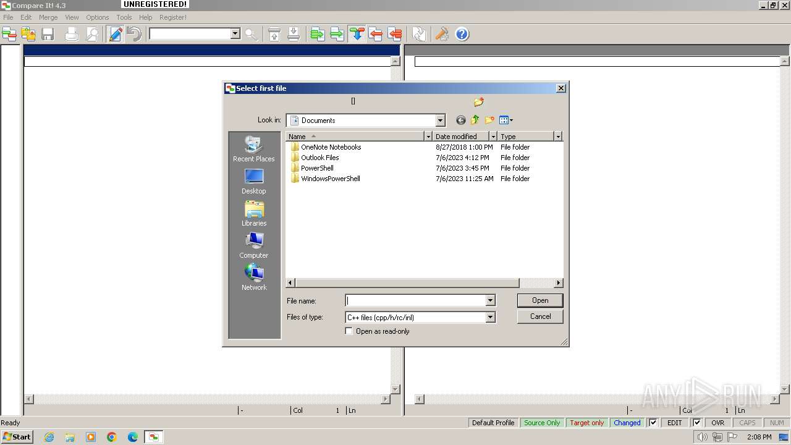Toggle the edit mode pencil icon

pyautogui.click(x=116, y=34)
